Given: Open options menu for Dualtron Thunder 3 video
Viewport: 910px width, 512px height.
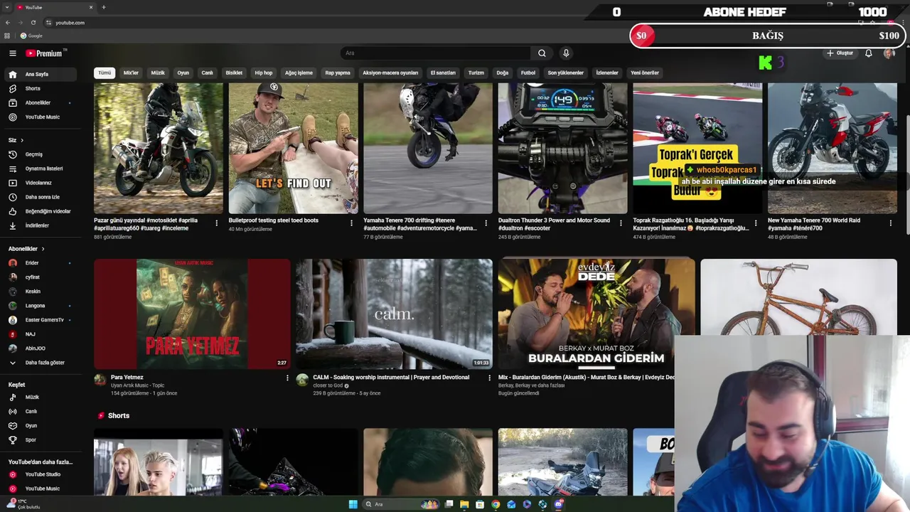Looking at the screenshot, I should click(621, 223).
